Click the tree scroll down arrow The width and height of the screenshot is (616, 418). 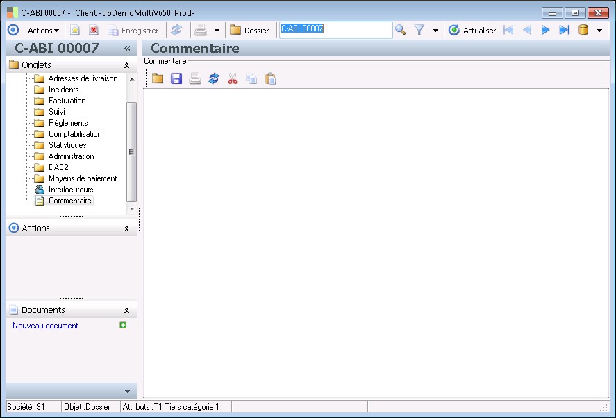132,209
